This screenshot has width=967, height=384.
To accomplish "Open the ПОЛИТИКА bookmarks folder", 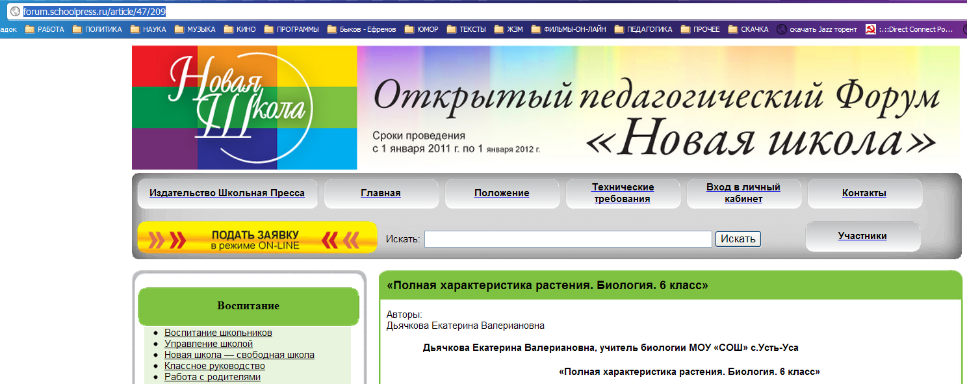I will [x=97, y=29].
